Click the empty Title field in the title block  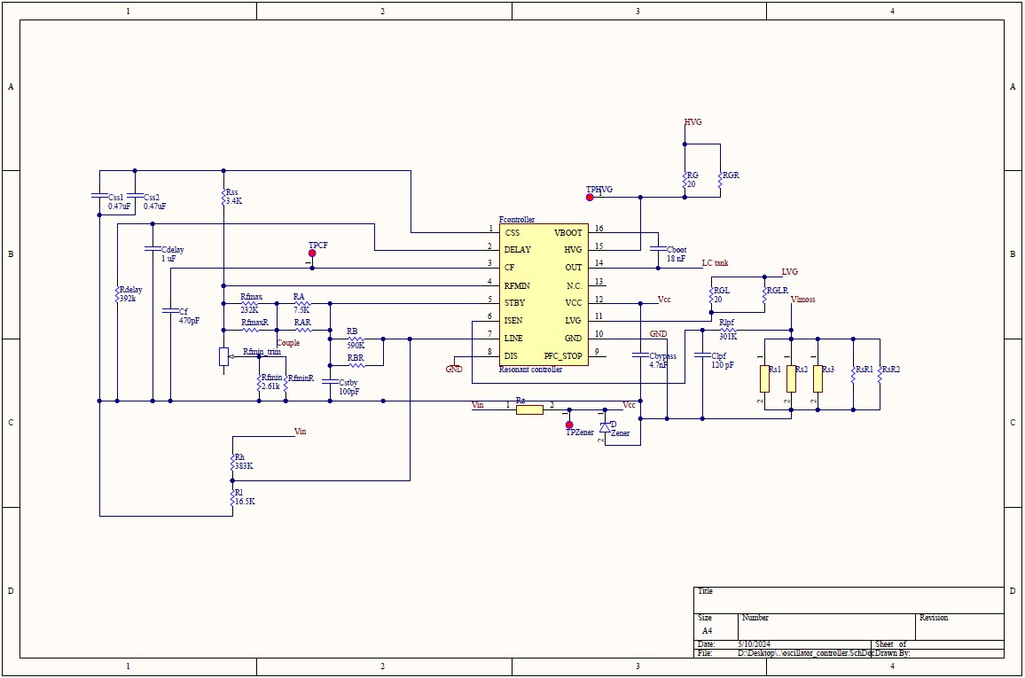[x=842, y=601]
